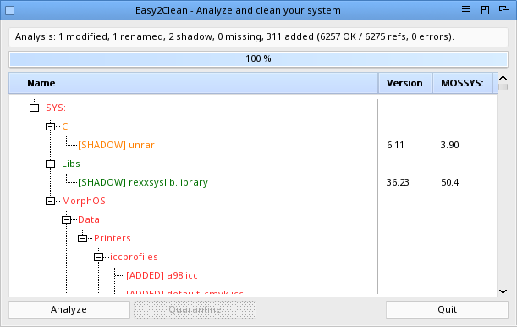
Task: Select the [ADDED] a98.icc entry
Action: (x=162, y=275)
